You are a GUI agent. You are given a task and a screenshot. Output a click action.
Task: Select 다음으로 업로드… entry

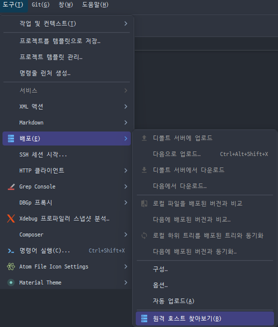[x=205, y=154]
